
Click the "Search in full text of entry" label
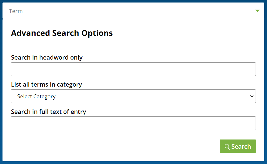(48, 112)
